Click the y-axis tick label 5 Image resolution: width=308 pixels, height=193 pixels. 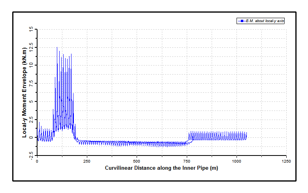pos(31,101)
